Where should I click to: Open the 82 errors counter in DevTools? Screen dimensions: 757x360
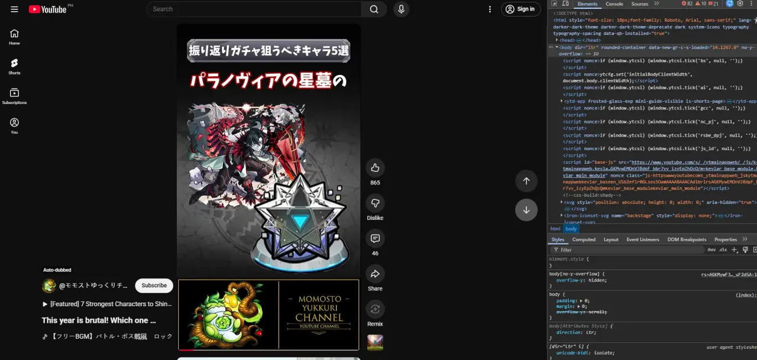coord(687,4)
